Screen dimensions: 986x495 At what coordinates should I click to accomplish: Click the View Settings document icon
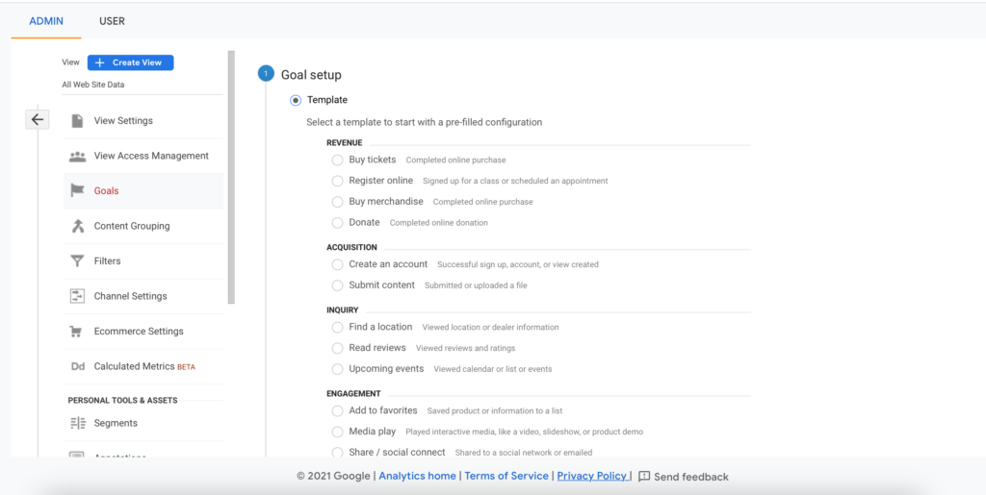78,121
